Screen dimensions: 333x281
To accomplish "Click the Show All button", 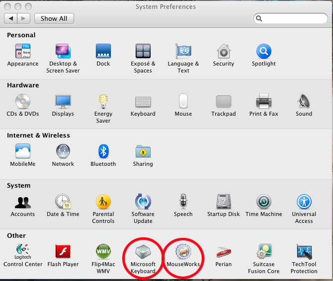I will [x=54, y=18].
